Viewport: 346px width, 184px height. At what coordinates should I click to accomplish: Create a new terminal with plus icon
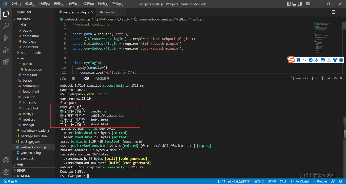pyautogui.click(x=312, y=78)
